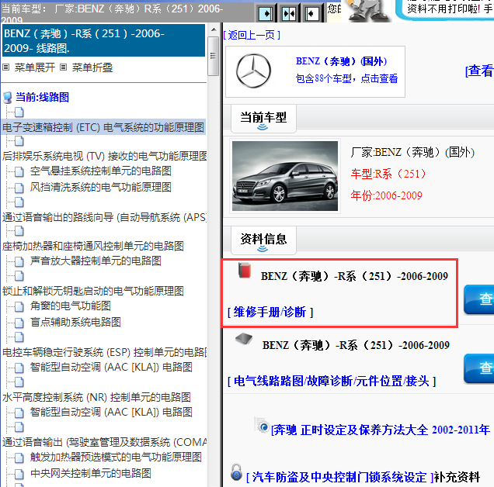This screenshot has height=487, width=494.
Task: Click the left panel vertical scrollbar thumb
Action: (x=214, y=56)
